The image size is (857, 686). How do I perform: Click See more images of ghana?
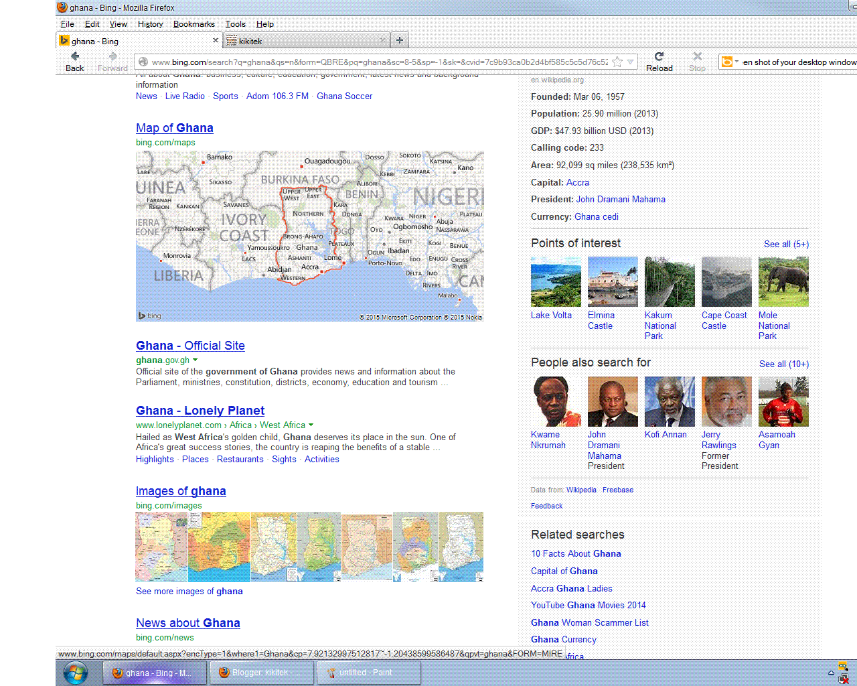coord(189,592)
